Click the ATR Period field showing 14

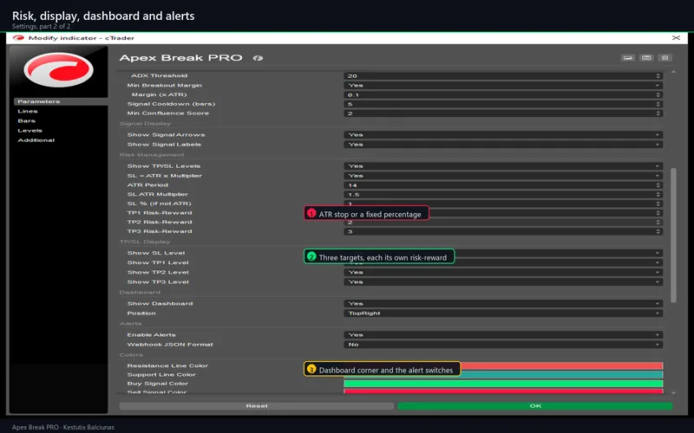[503, 185]
